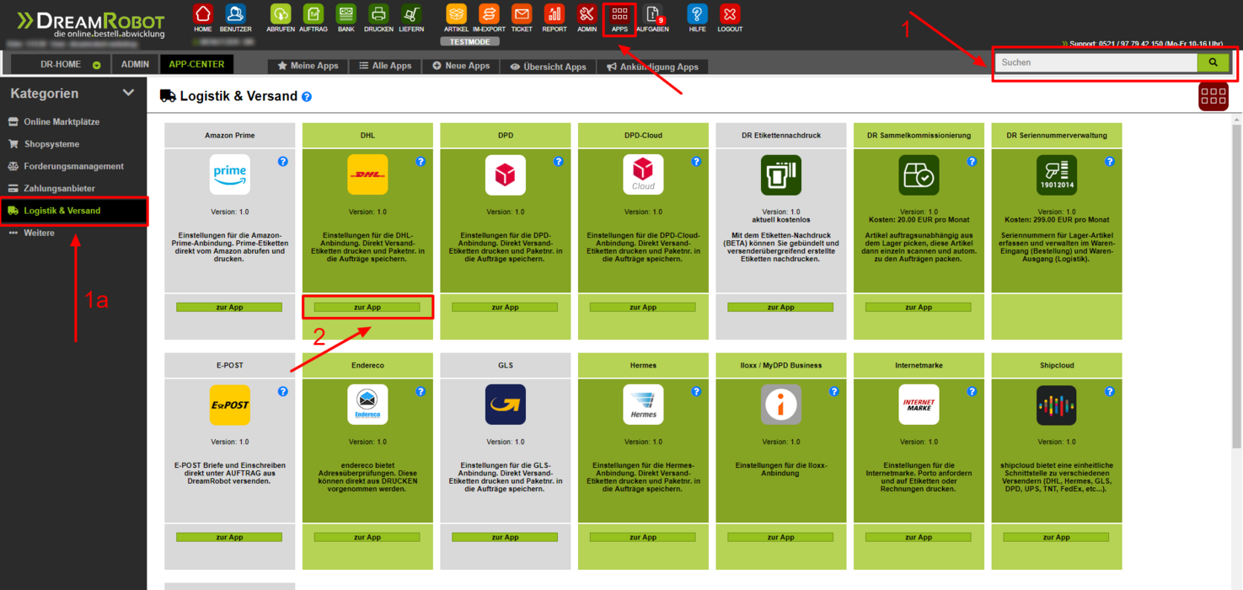
Task: Open the IM-EXPORT icon
Action: [489, 14]
